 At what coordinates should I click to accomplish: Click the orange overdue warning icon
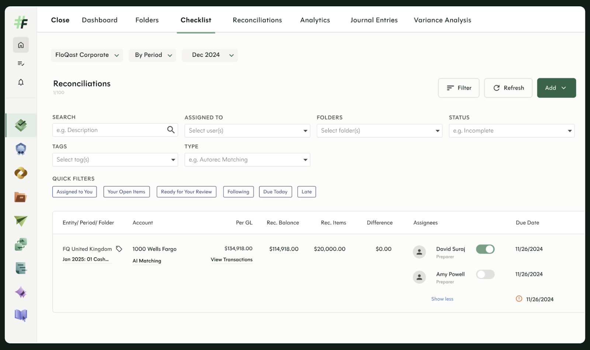(519, 299)
